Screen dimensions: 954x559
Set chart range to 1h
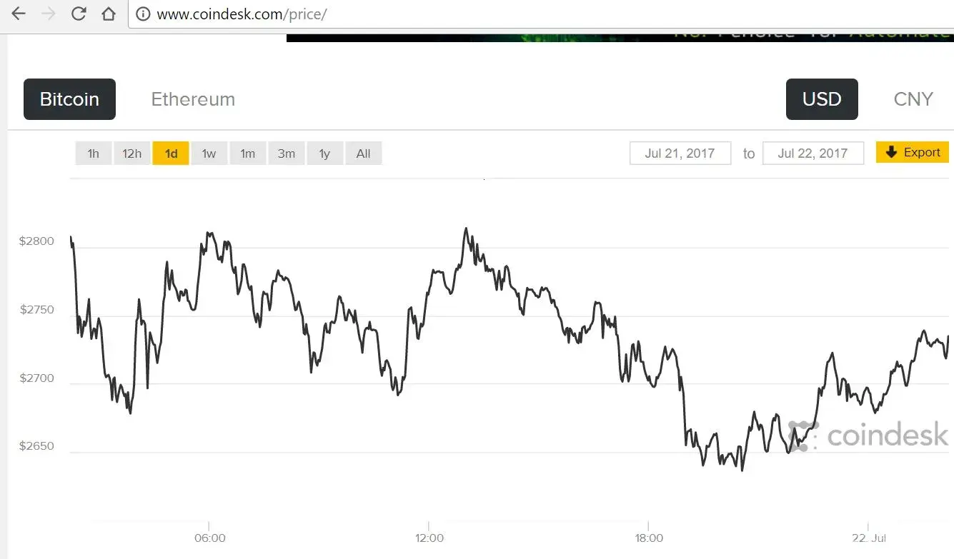(94, 153)
